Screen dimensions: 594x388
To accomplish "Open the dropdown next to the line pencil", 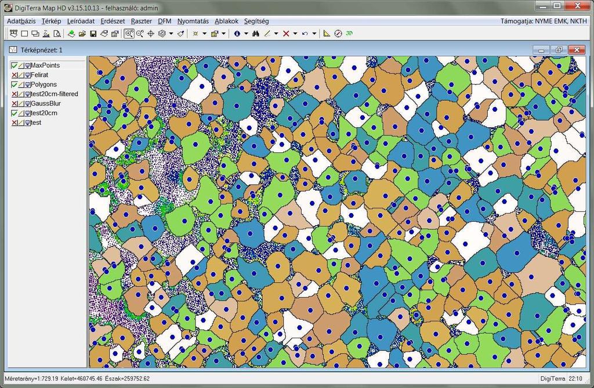I will (x=276, y=34).
